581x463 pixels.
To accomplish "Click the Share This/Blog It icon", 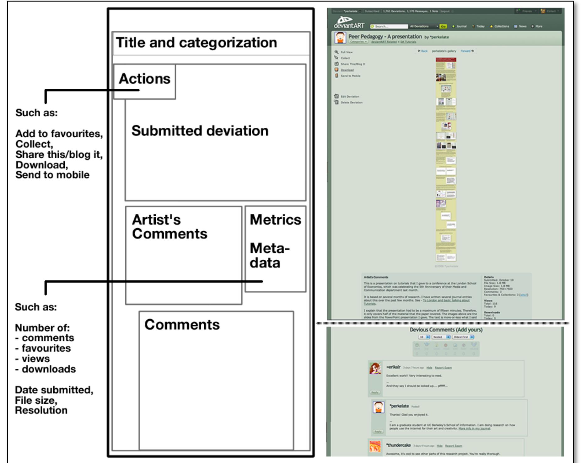I will 336,64.
